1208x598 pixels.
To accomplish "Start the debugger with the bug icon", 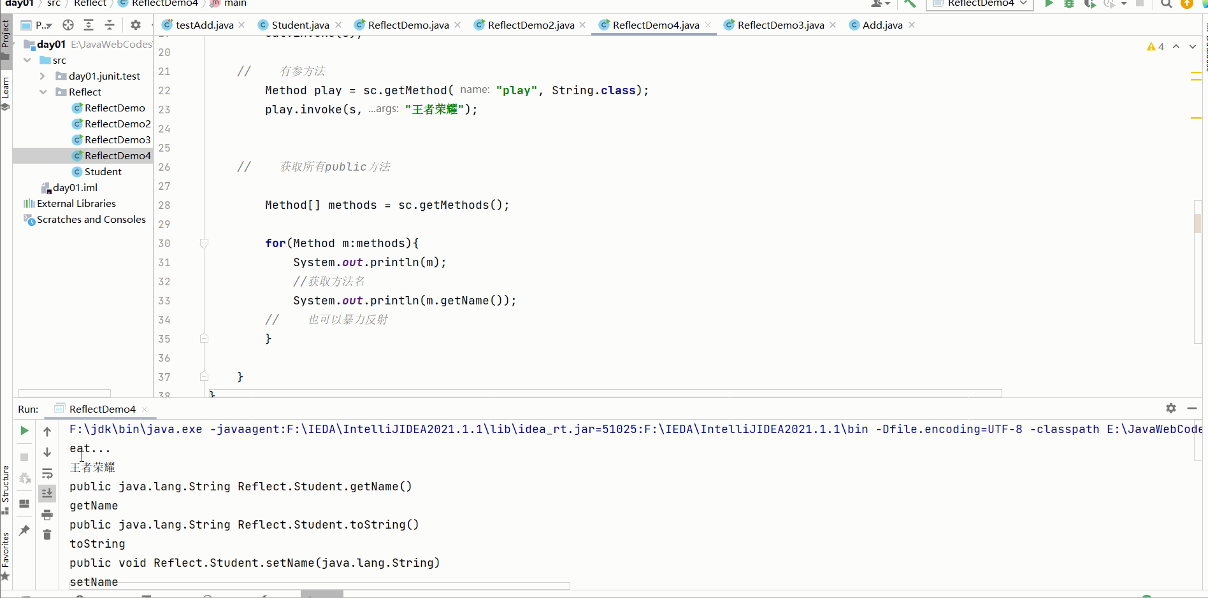I will [1069, 3].
